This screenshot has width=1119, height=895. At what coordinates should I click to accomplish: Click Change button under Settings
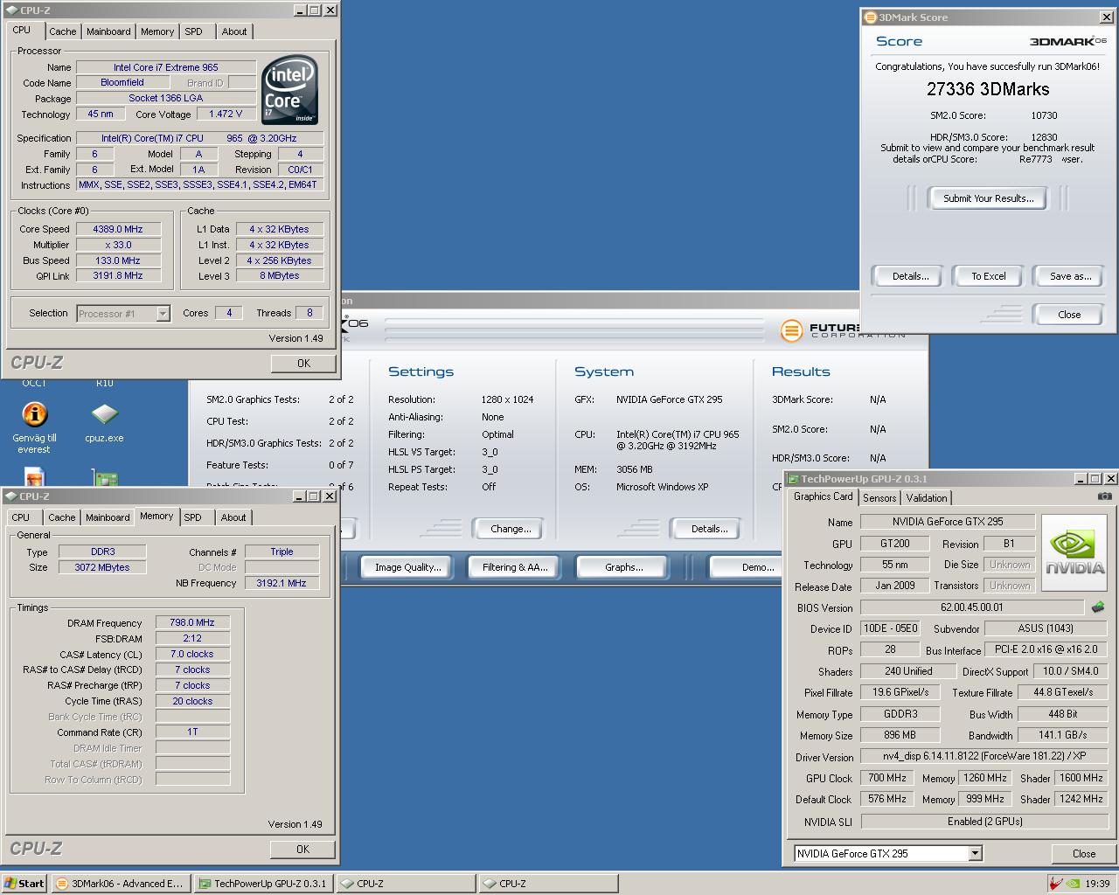(x=511, y=529)
